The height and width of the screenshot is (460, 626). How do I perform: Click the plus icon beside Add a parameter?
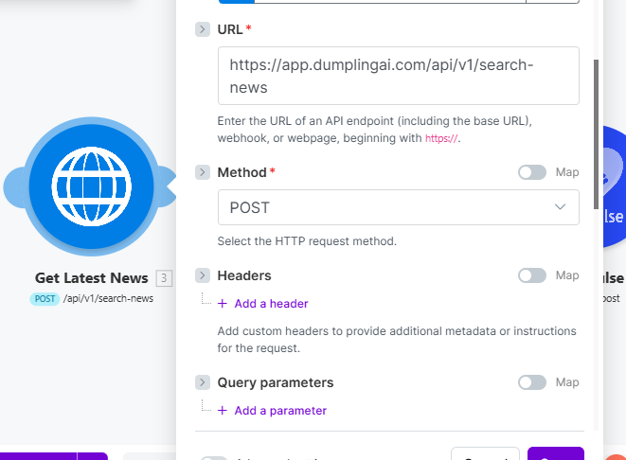[223, 411]
